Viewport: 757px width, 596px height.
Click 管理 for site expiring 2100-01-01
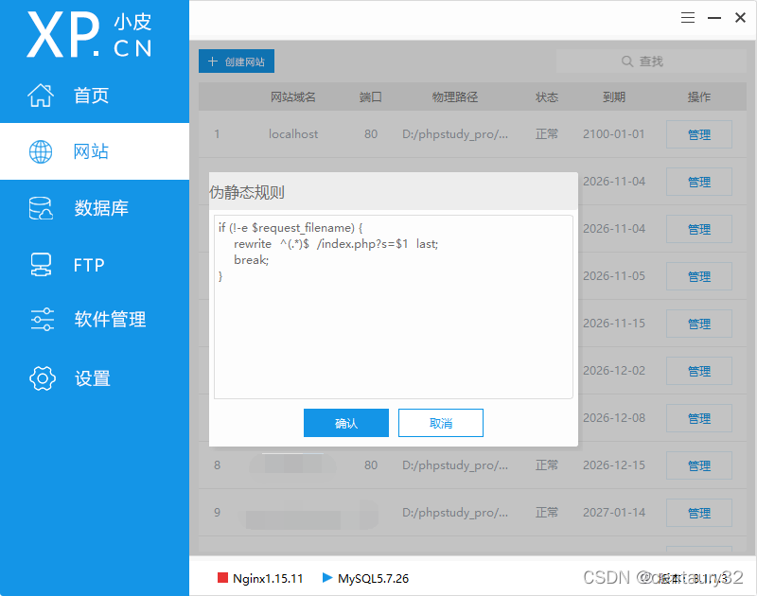coord(699,134)
